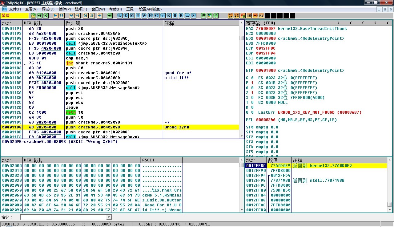This screenshot has height=227, width=394.
Task: Click the Trace Into toolbar icon
Action: 86,15
